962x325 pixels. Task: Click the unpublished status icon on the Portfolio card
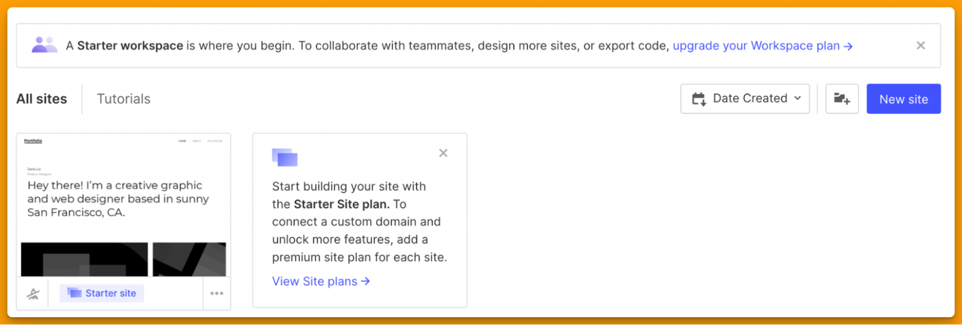33,294
